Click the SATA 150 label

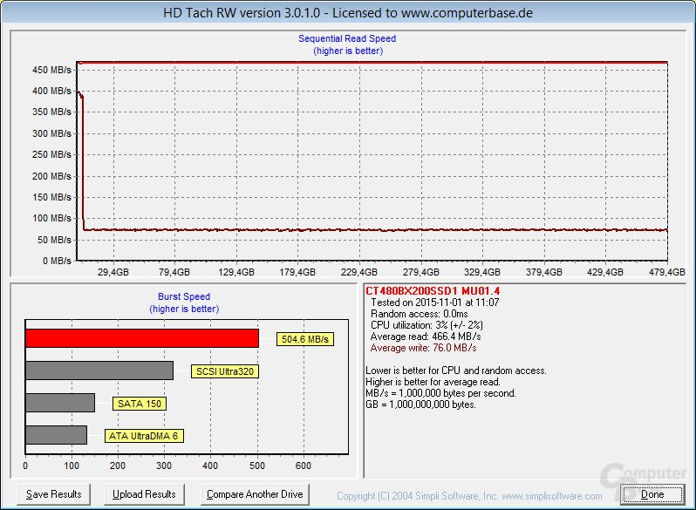tap(140, 404)
